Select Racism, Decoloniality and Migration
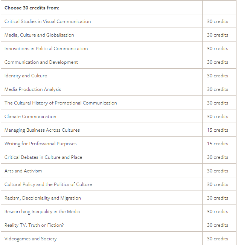Screen dimensions: 238x246 click(x=43, y=198)
